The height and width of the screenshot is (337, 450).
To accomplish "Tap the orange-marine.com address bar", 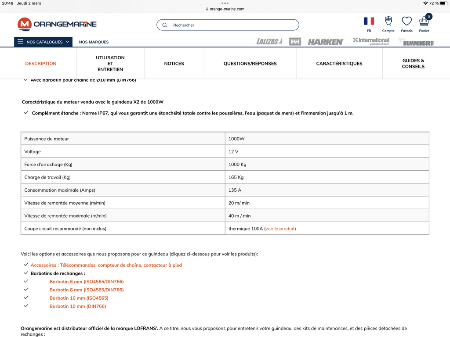I will 225,9.
